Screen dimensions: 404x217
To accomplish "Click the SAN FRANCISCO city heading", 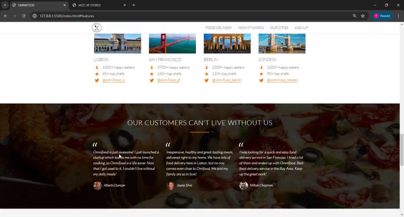I will click(165, 60).
